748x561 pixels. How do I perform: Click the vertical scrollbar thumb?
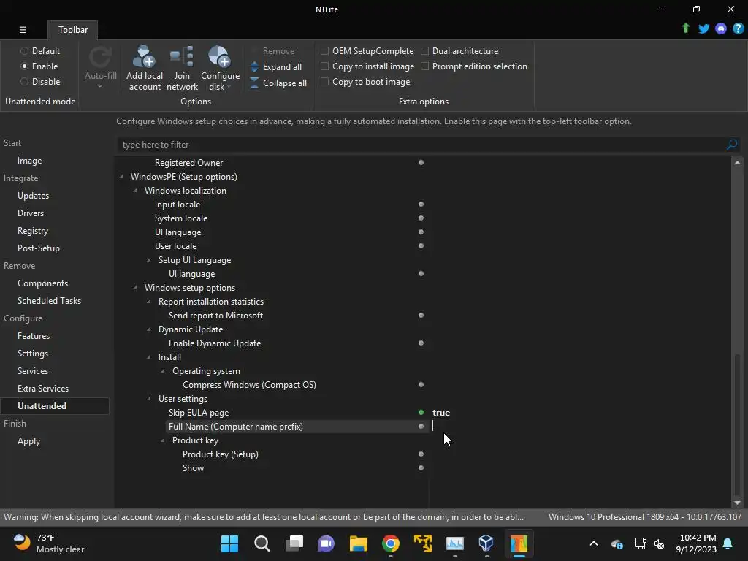tap(738, 424)
